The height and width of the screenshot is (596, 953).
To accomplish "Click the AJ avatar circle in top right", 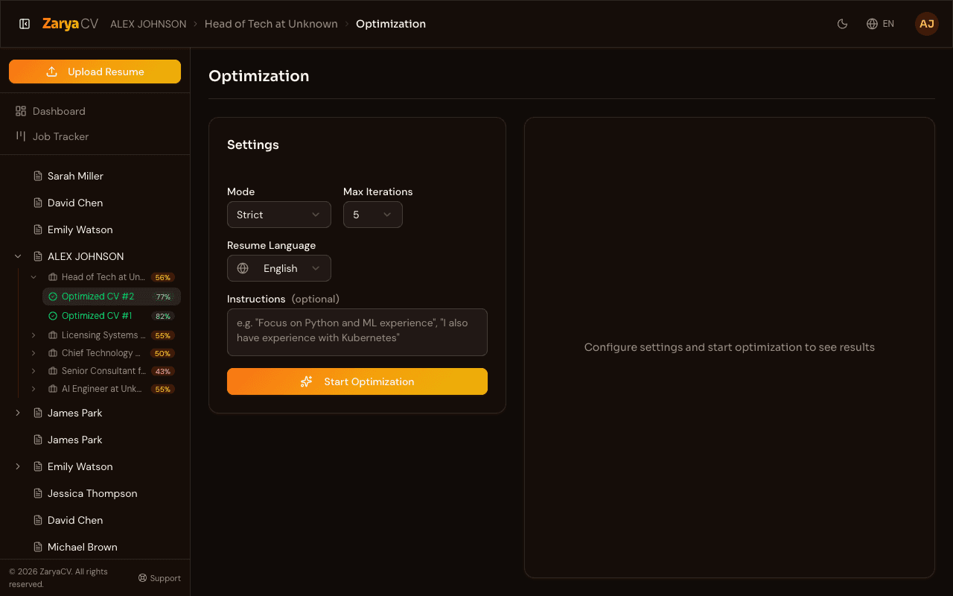I will pyautogui.click(x=926, y=23).
